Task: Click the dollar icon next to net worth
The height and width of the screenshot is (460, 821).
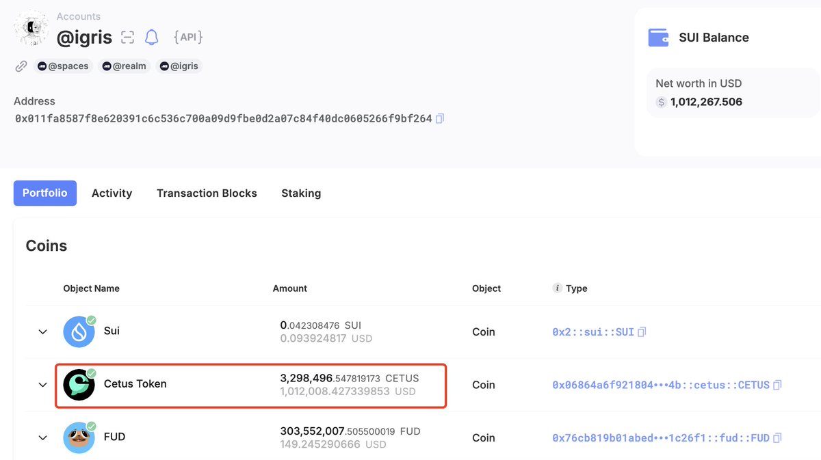Action: (661, 102)
